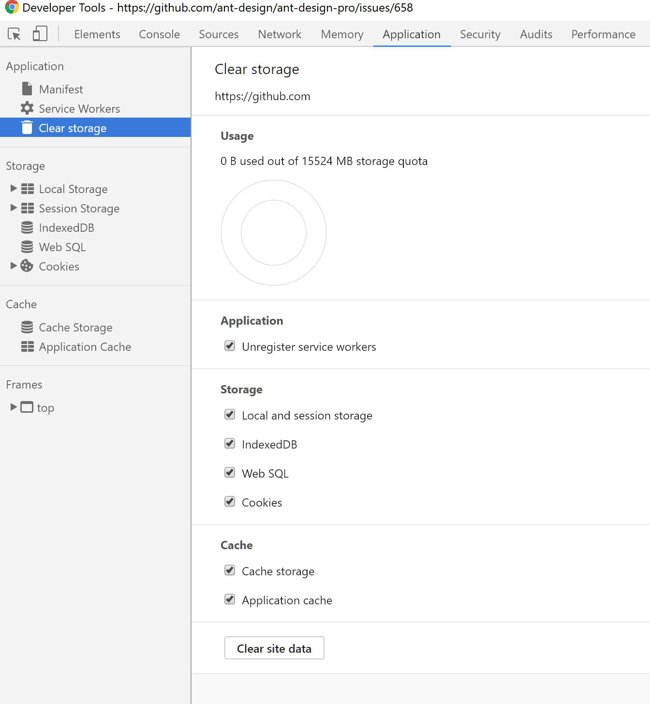Click the Cookies cookie icon
The width and height of the screenshot is (650, 704).
click(27, 266)
